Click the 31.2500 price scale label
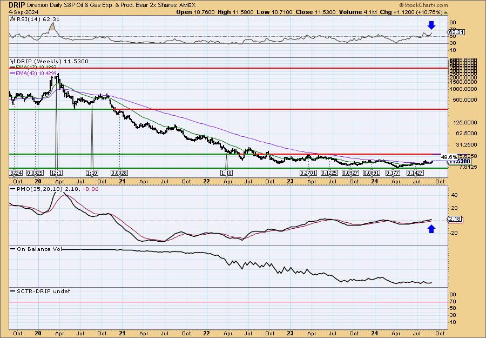 [467, 144]
